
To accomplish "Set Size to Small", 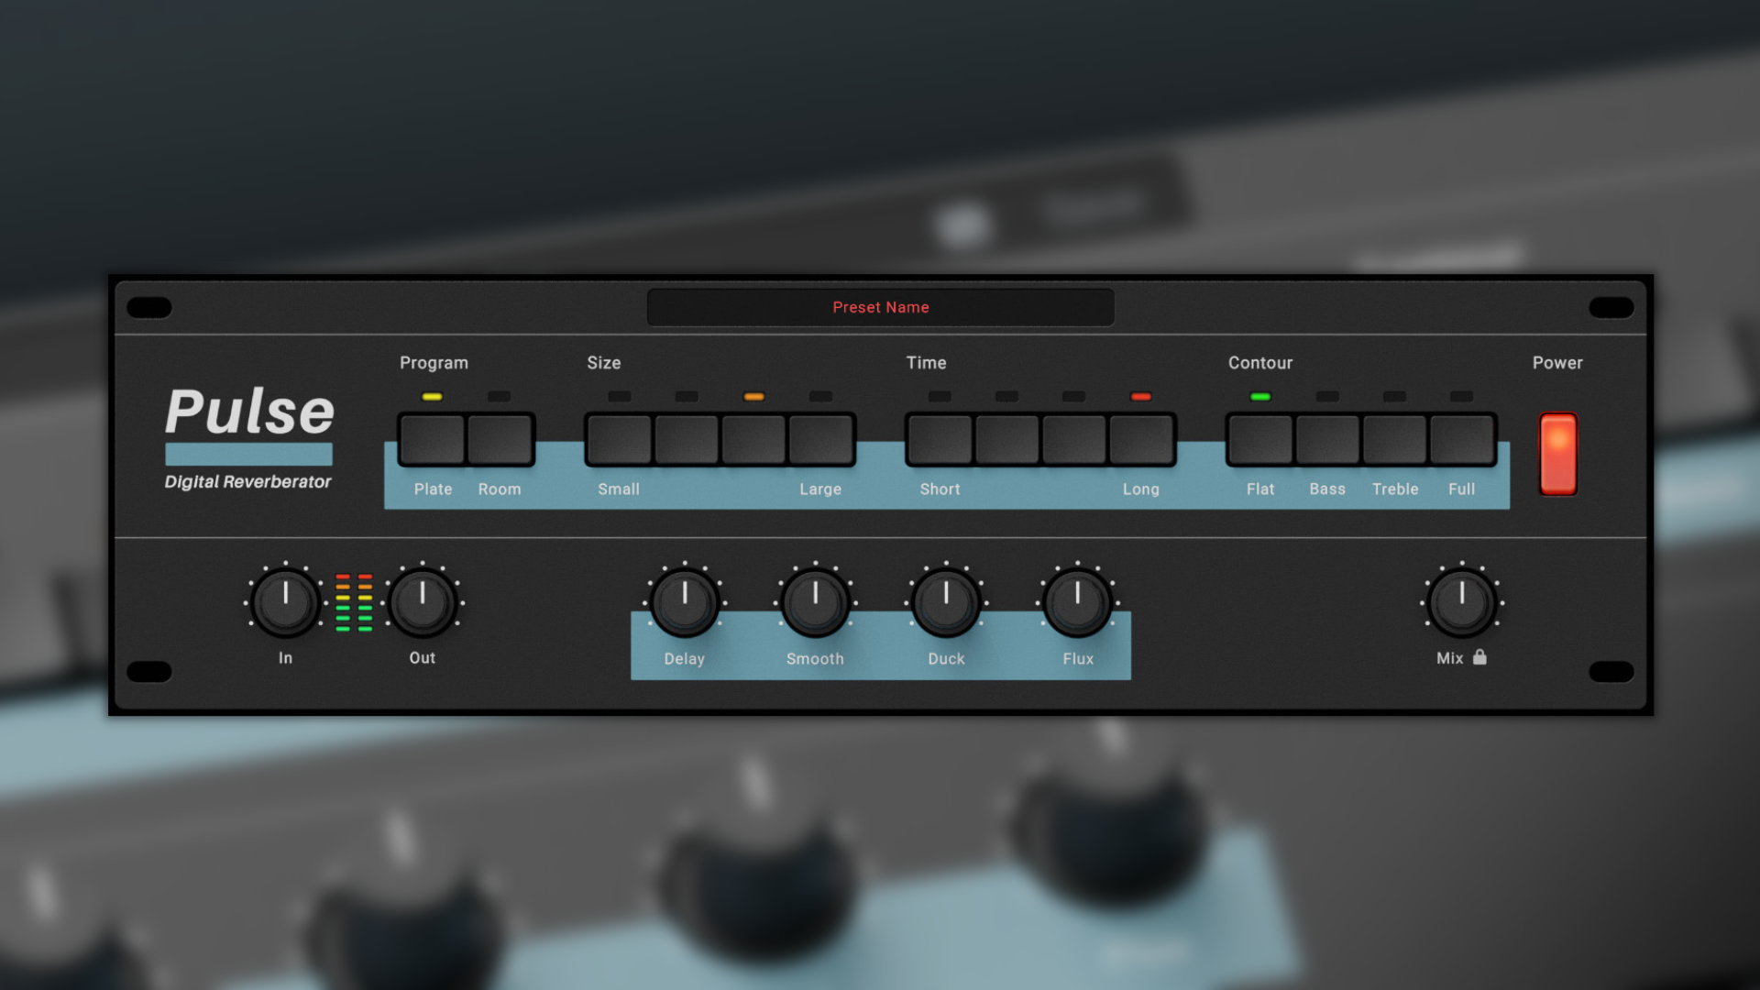I will tap(619, 440).
